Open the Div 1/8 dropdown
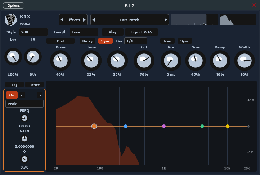The height and width of the screenshot is (175, 260). tap(136, 41)
